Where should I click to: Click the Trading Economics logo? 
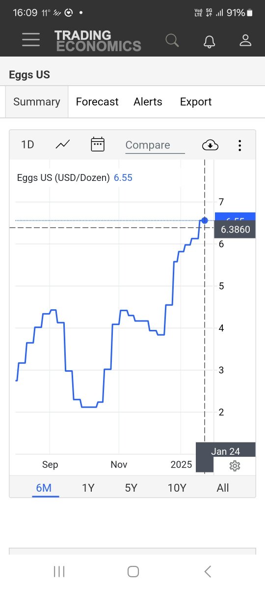98,41
